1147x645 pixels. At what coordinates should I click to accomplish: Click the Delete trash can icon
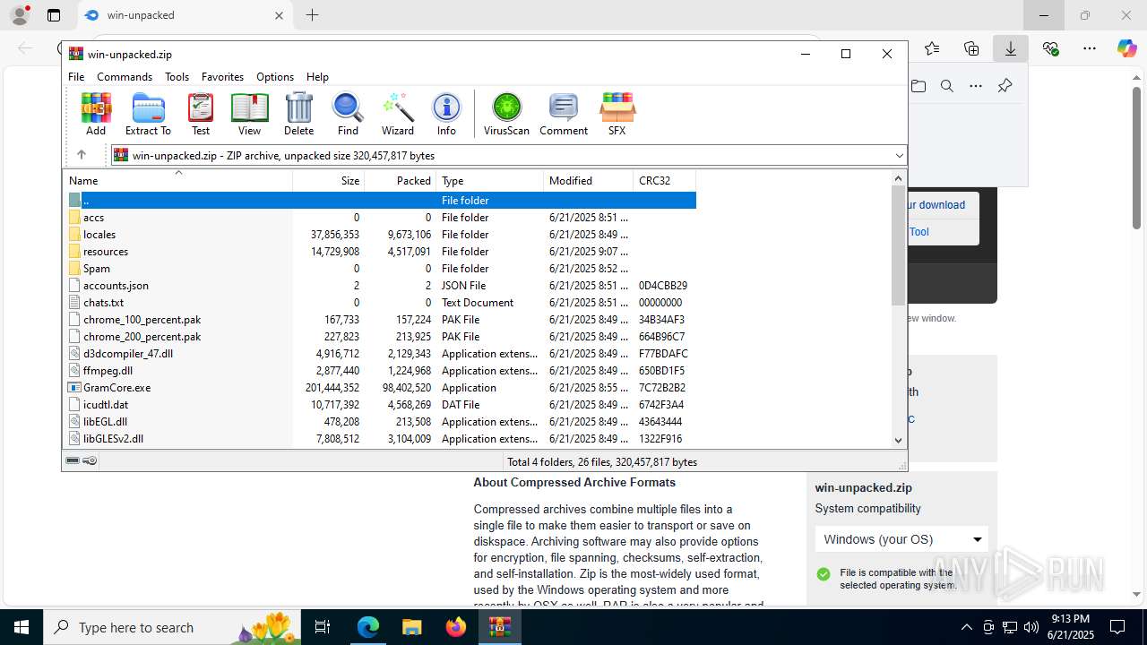[x=298, y=114]
